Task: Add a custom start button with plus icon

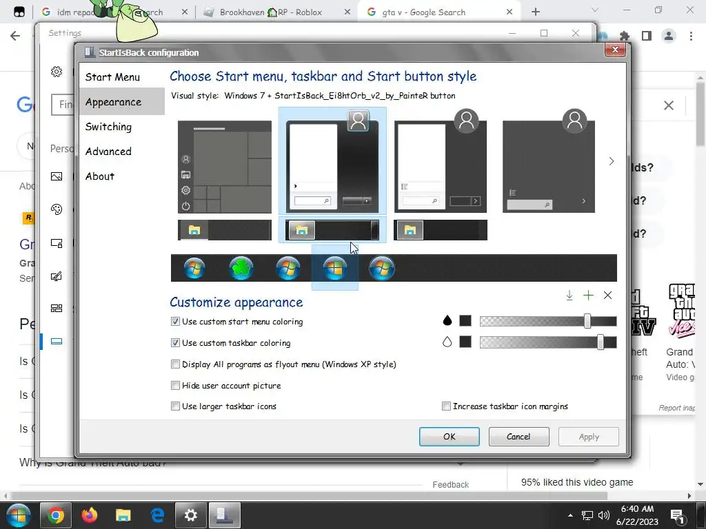Action: (x=589, y=295)
